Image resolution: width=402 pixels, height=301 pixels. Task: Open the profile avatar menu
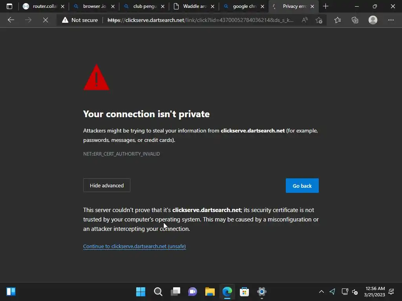pos(373,20)
